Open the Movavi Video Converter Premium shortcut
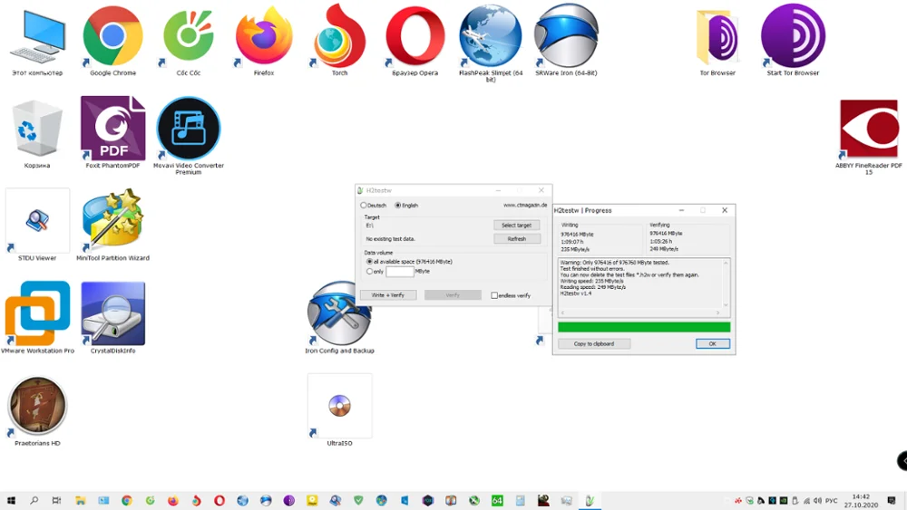 pyautogui.click(x=189, y=136)
